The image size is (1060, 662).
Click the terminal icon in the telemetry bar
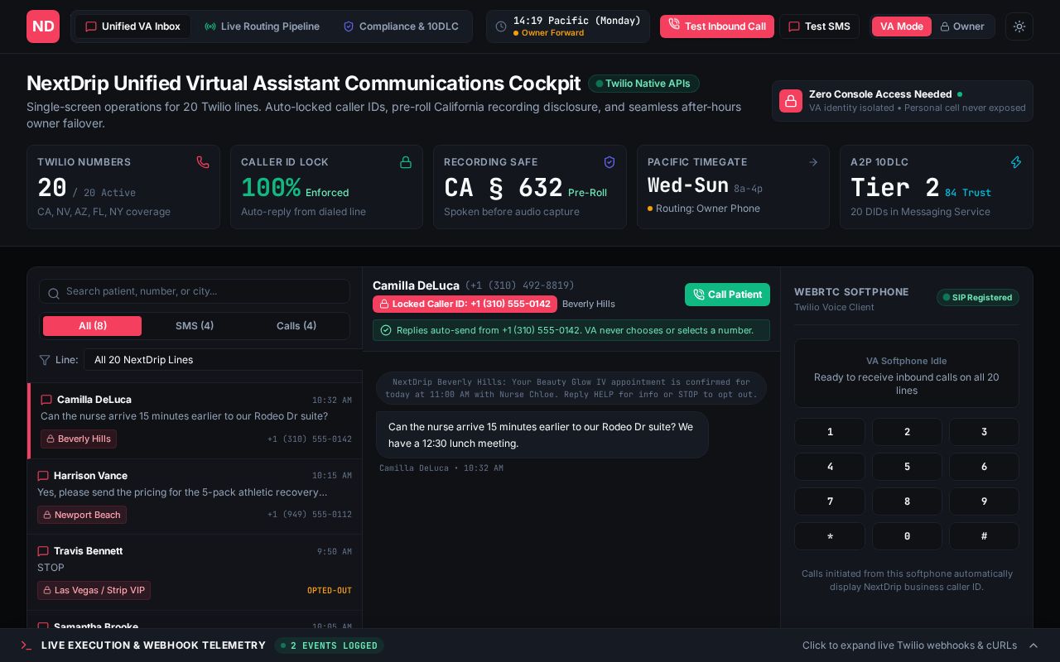(26, 645)
